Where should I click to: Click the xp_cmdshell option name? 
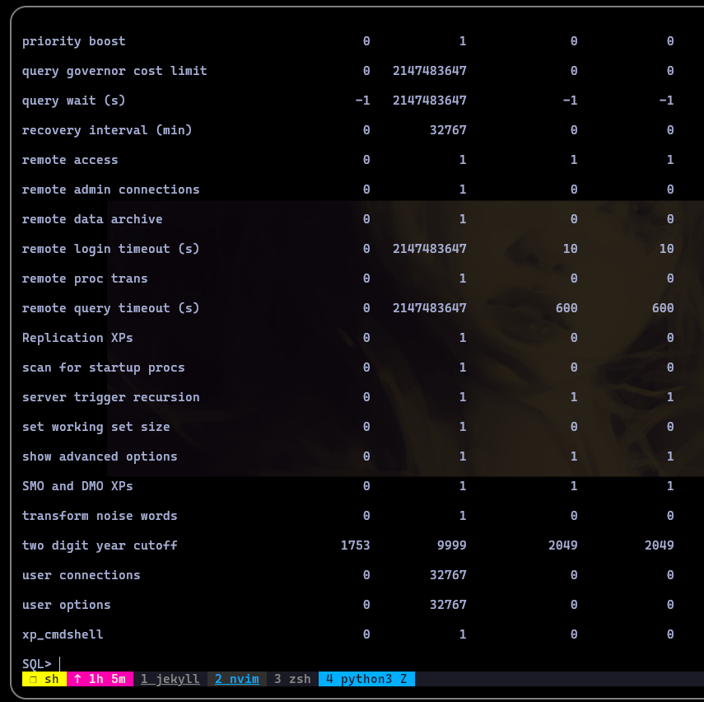point(63,634)
